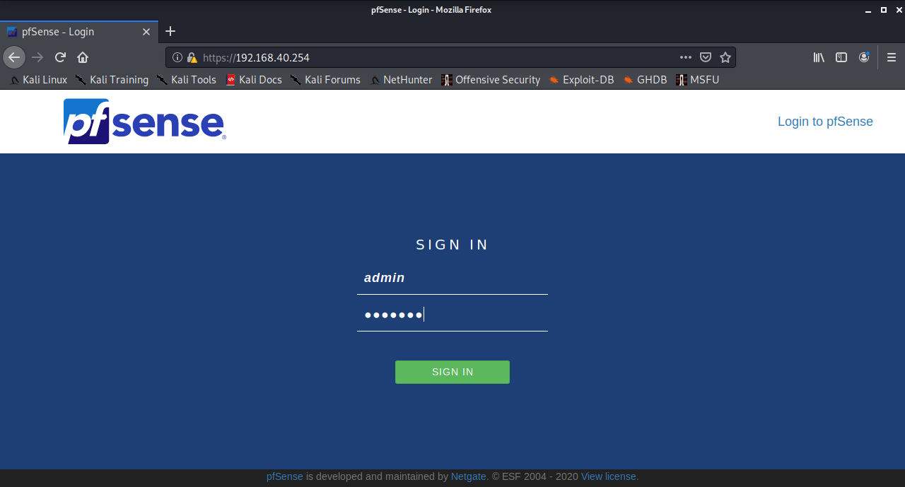Open the Firefox account icon
This screenshot has width=905, height=487.
(864, 57)
